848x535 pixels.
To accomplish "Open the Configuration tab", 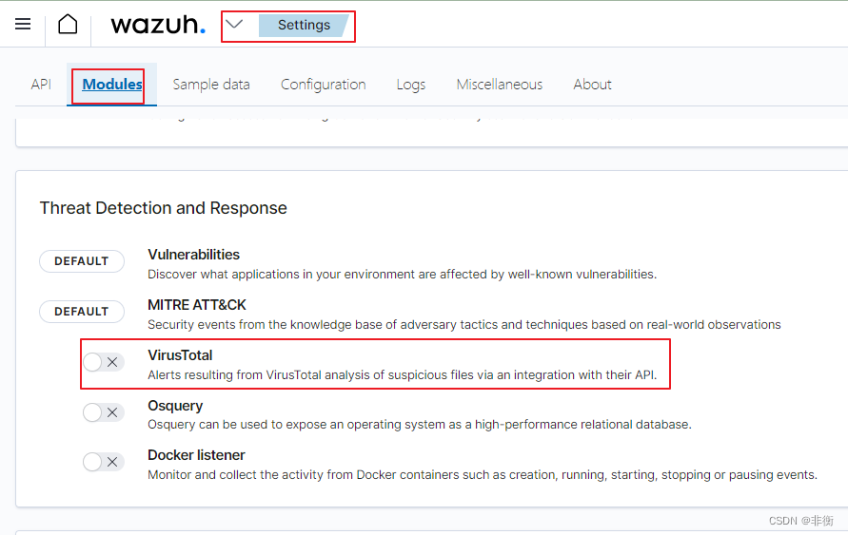I will tap(324, 85).
